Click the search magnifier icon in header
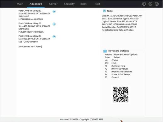 point(157,4)
